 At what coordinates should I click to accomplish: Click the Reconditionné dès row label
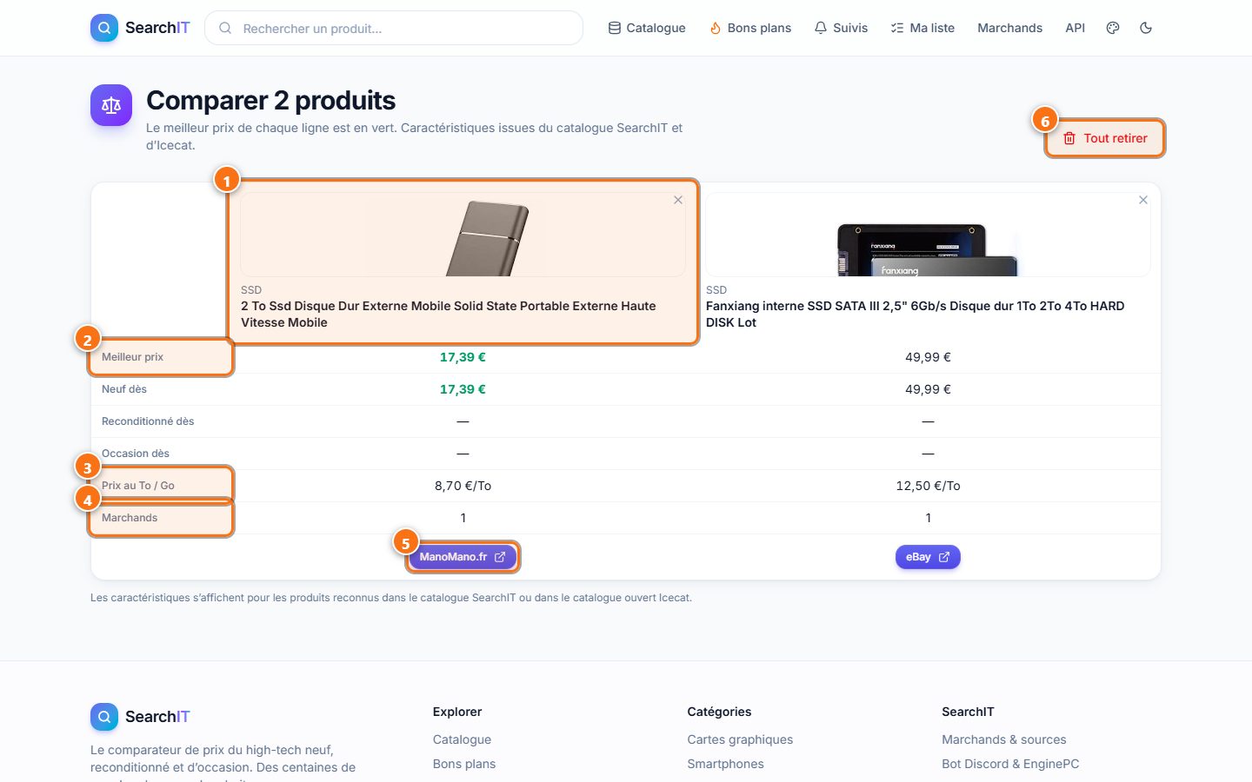point(148,421)
